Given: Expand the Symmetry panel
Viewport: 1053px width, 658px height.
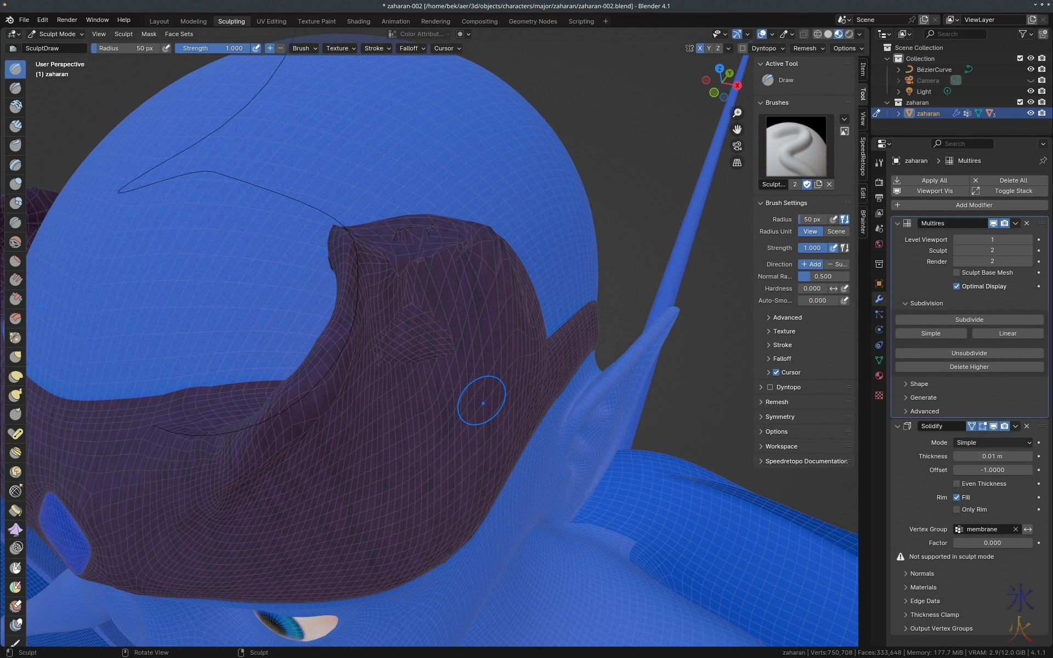Looking at the screenshot, I should pyautogui.click(x=780, y=417).
